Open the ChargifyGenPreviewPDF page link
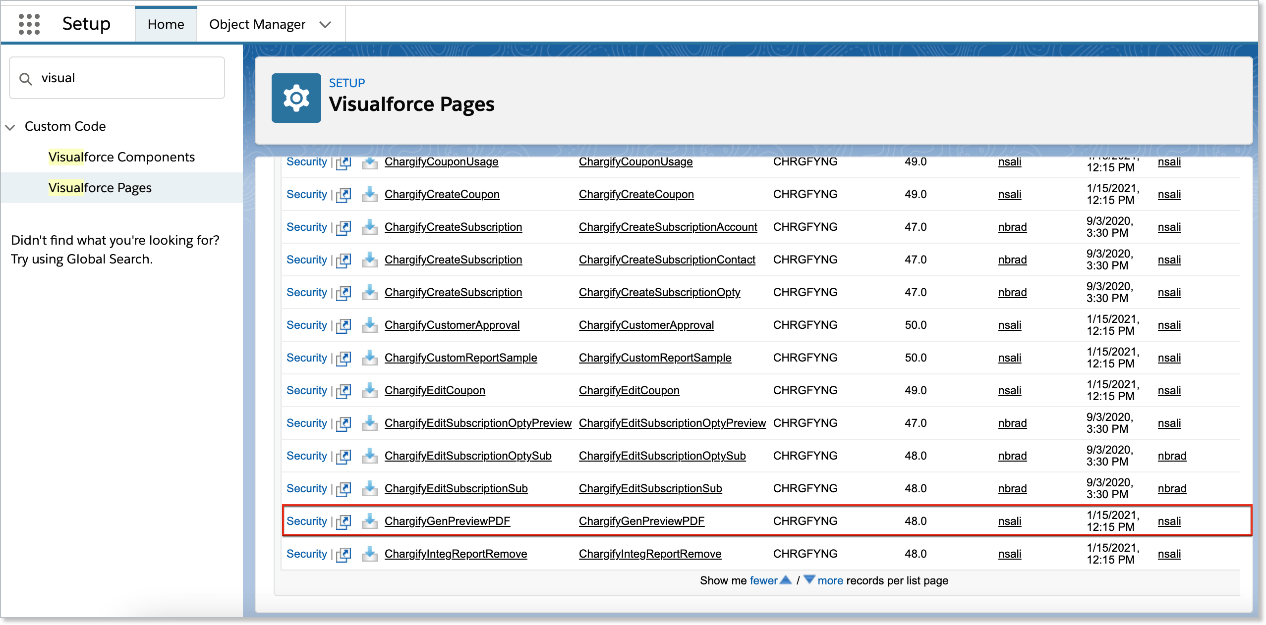The image size is (1266, 625). 447,521
